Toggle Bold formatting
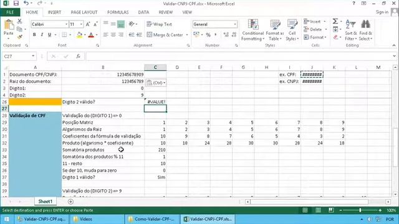The width and height of the screenshot is (399, 224). pyautogui.click(x=34, y=35)
